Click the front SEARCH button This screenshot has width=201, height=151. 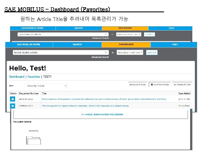click(152, 52)
